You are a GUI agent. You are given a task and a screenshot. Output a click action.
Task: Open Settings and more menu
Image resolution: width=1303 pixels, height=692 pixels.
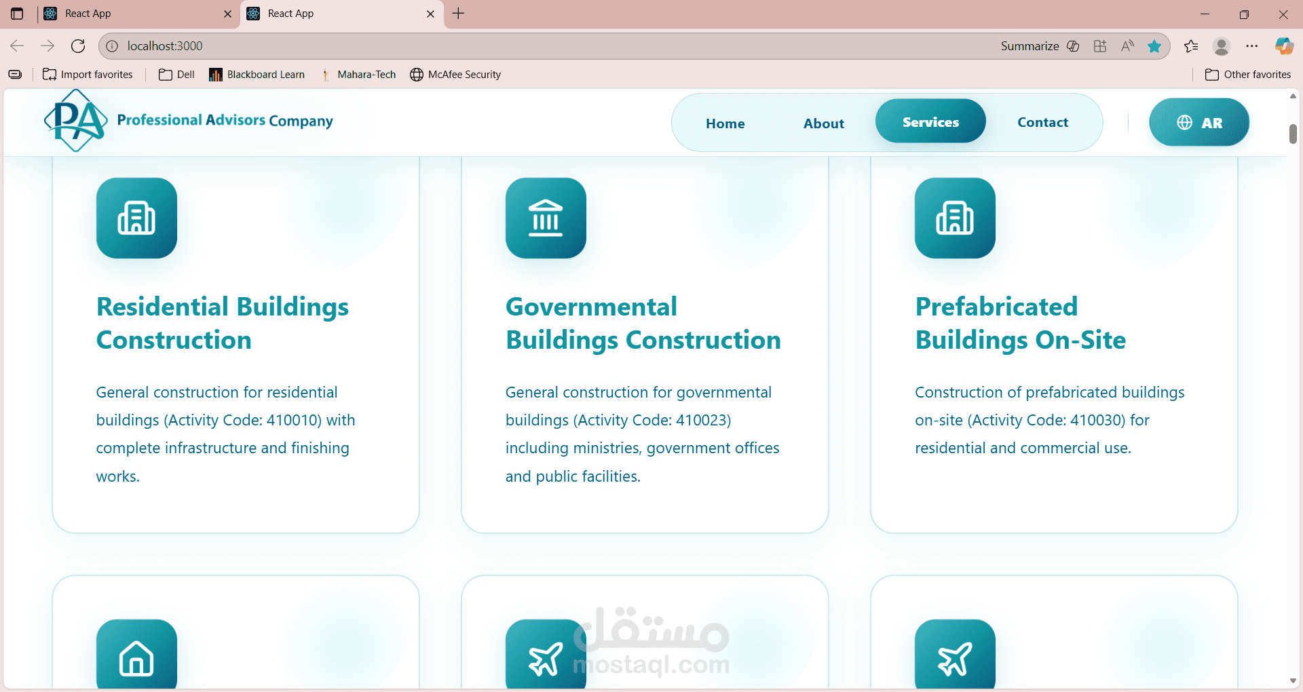[x=1252, y=46]
